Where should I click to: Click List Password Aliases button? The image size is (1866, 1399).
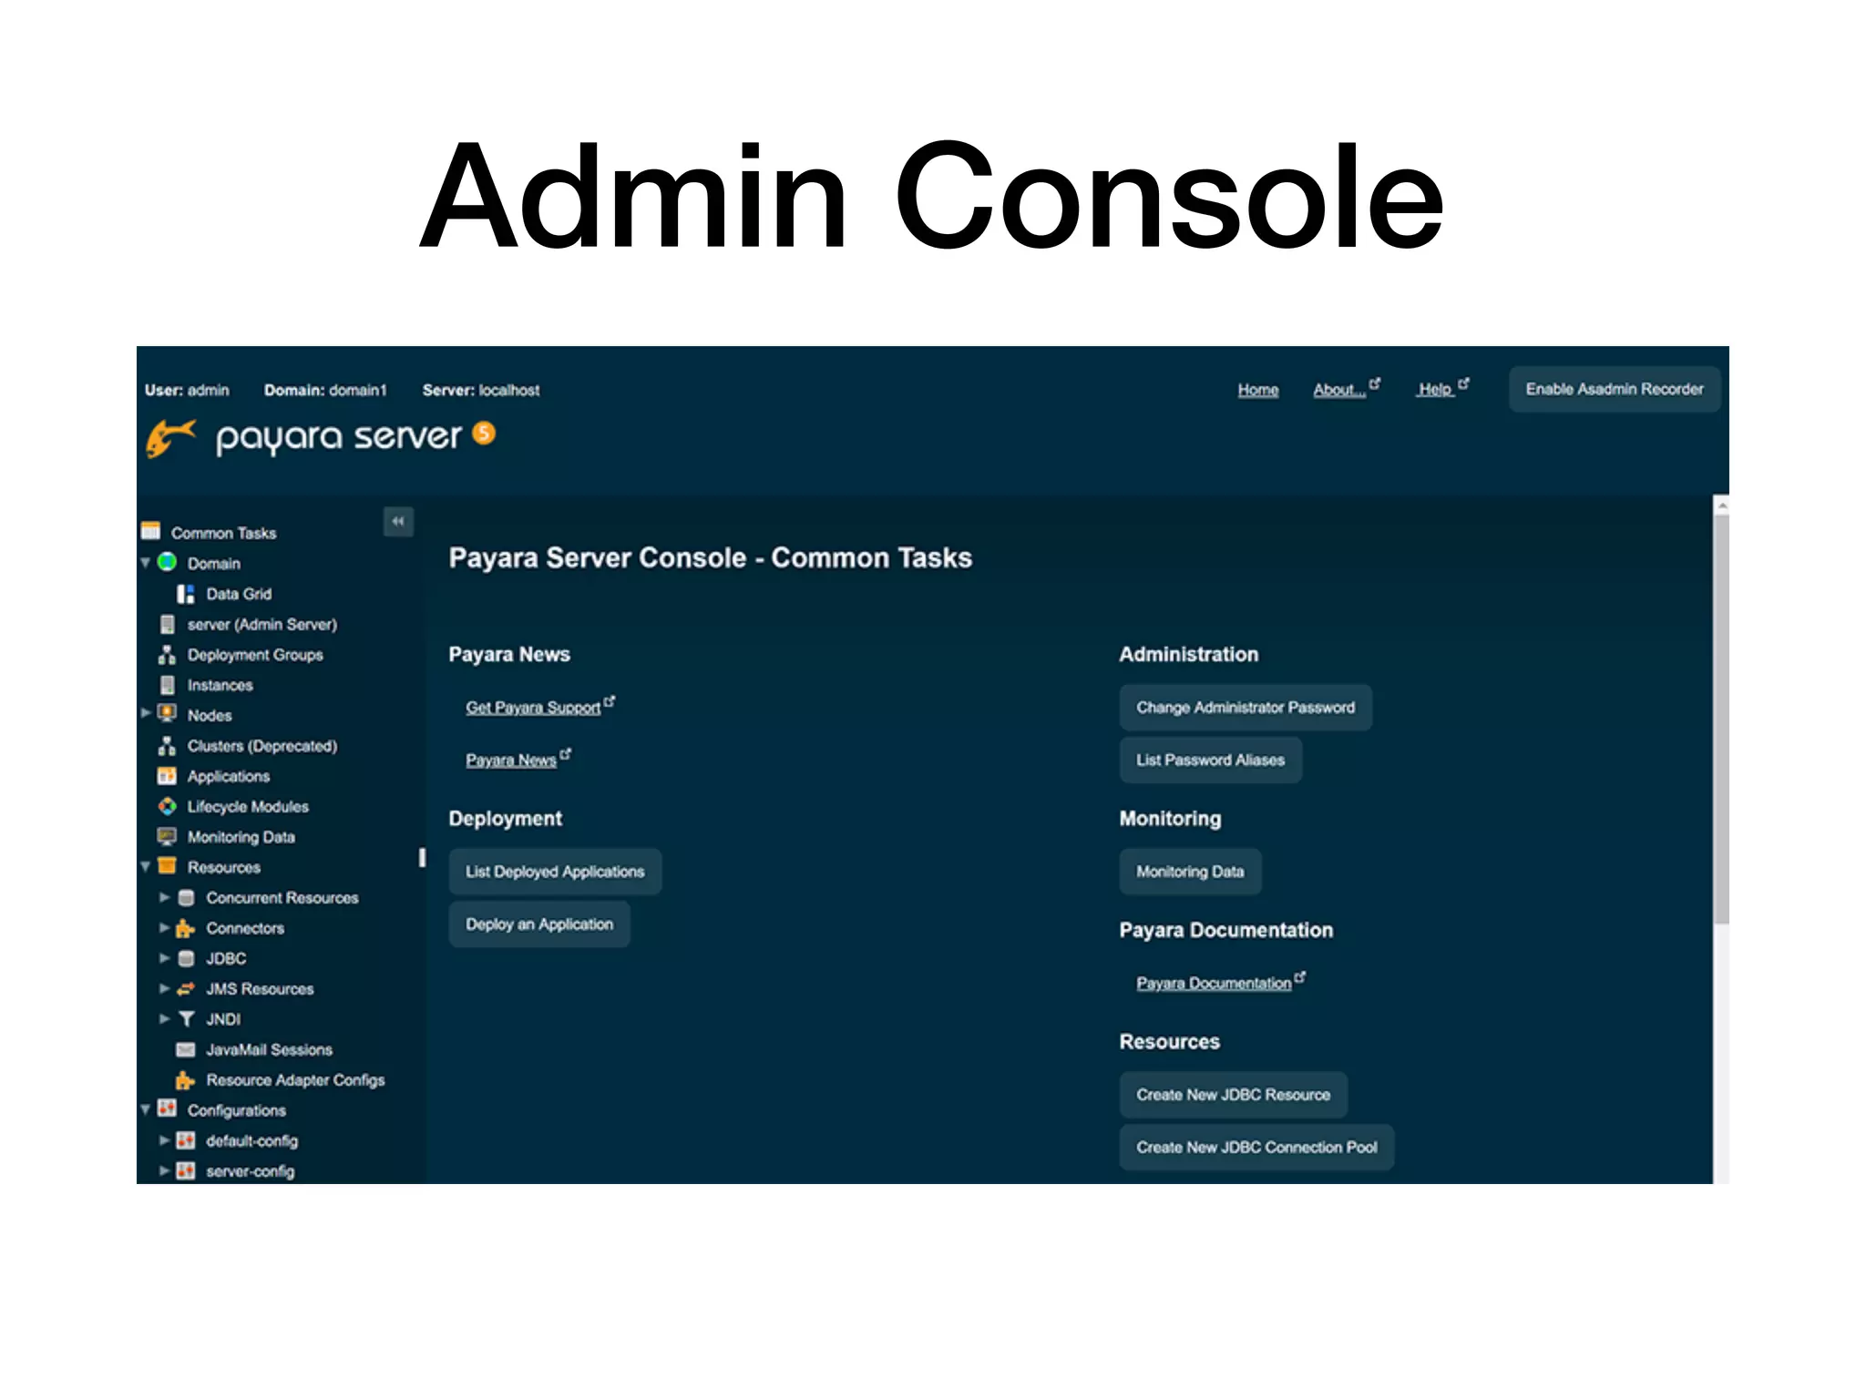[1210, 760]
